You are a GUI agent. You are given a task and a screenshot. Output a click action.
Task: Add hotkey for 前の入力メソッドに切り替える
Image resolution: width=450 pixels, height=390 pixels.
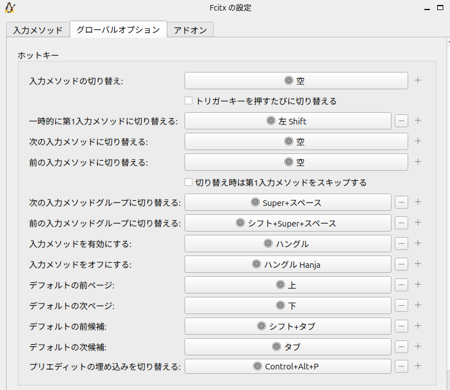(x=418, y=162)
